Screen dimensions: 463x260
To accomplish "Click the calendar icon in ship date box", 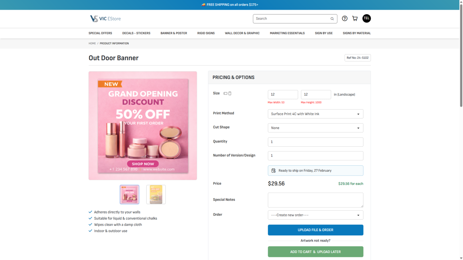I will coord(273,171).
